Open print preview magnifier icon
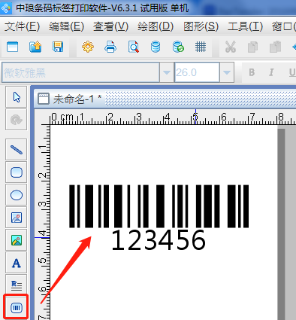Screen dimensions: 296x320 134,47
